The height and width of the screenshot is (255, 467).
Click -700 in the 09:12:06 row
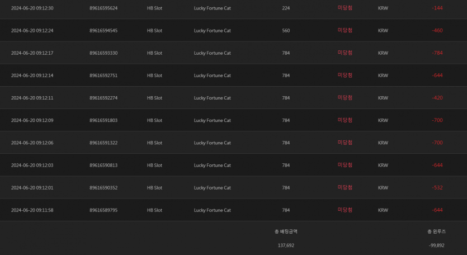(437, 143)
